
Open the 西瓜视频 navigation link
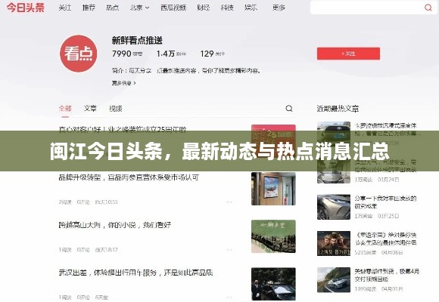[x=173, y=8]
